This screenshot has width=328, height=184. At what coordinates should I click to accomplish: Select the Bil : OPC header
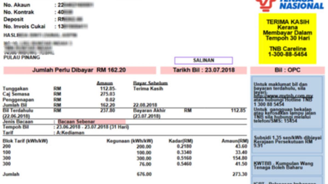click(x=287, y=70)
